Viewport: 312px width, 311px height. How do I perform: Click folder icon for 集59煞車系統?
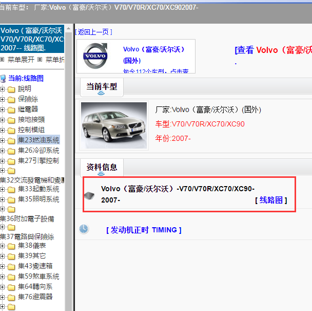pos(11,277)
